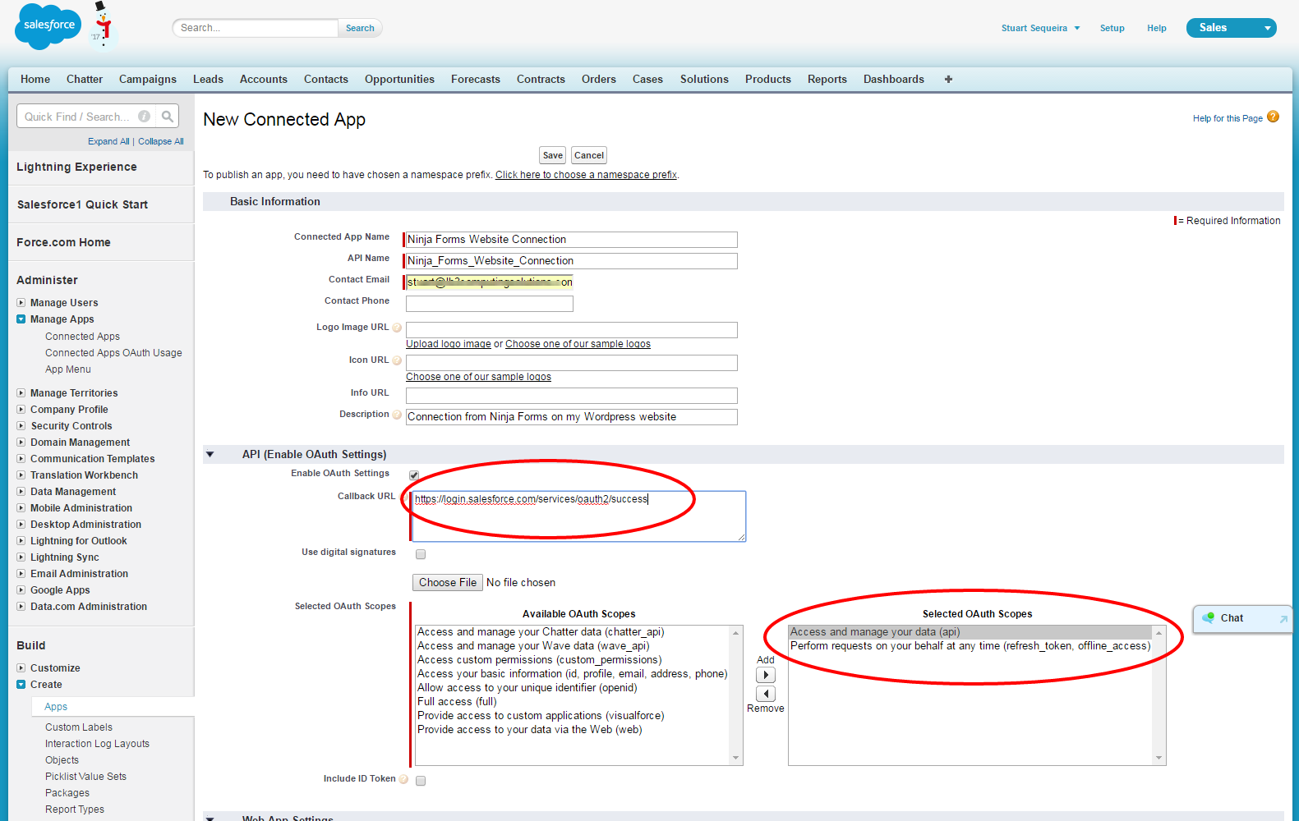Click the Upload logo image link
1299x821 pixels.
(x=448, y=344)
